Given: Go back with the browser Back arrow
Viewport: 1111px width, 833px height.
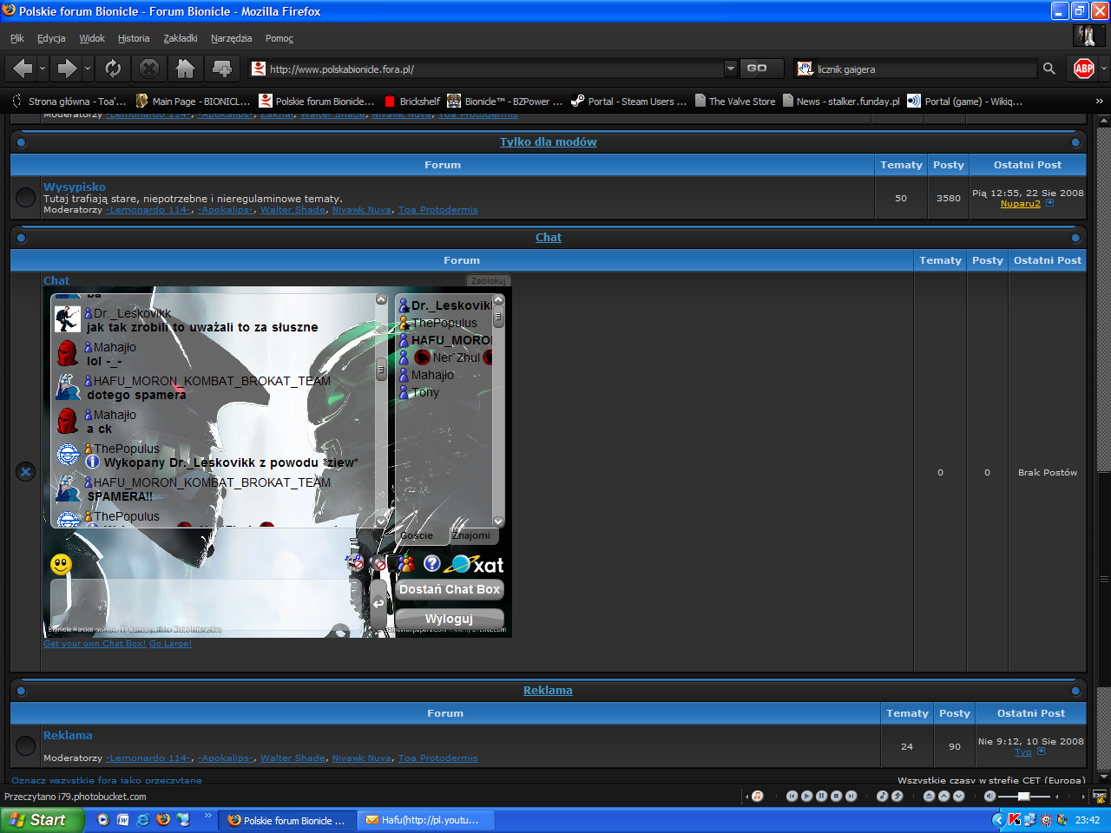Looking at the screenshot, I should (23, 69).
